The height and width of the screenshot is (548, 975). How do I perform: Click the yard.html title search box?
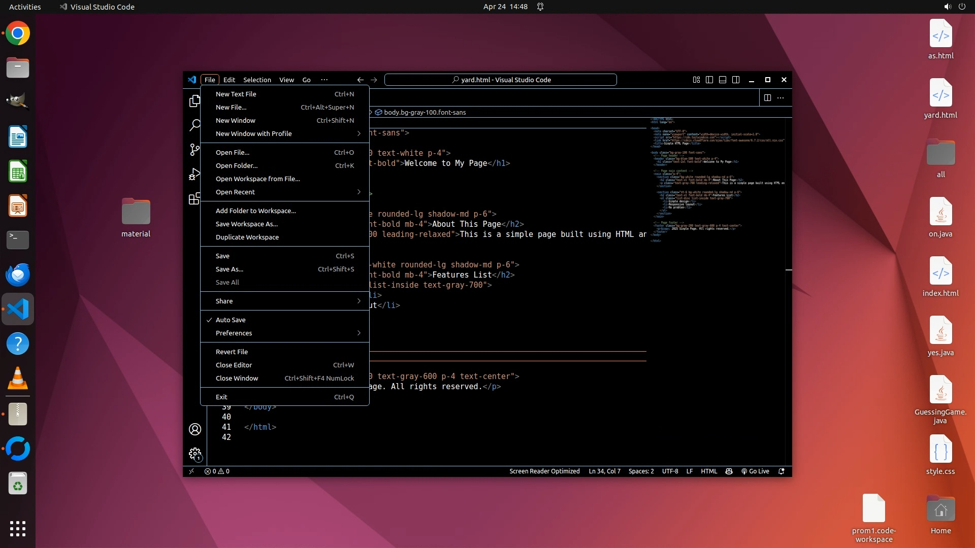click(x=500, y=80)
